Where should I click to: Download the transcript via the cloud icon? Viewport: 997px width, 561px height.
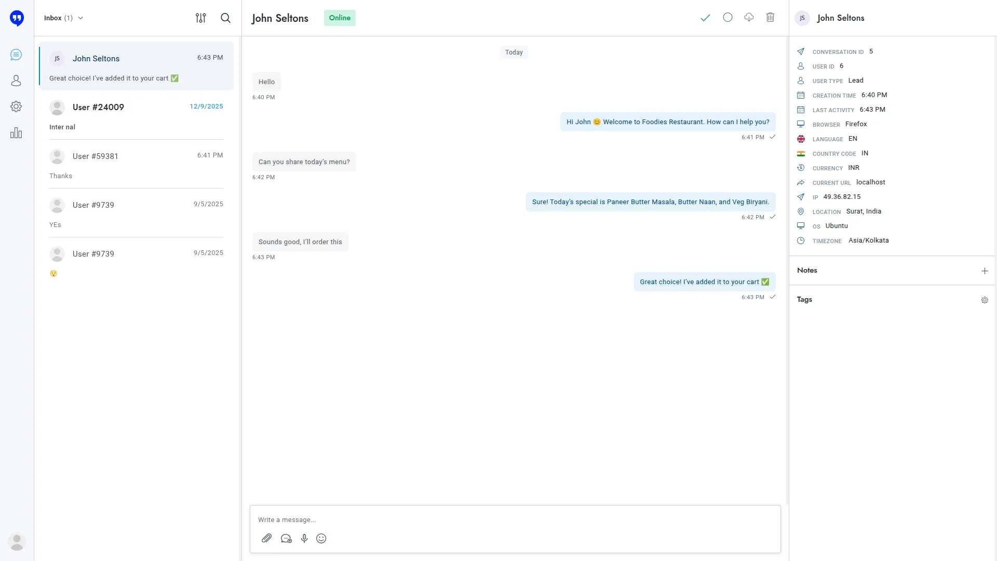point(749,17)
